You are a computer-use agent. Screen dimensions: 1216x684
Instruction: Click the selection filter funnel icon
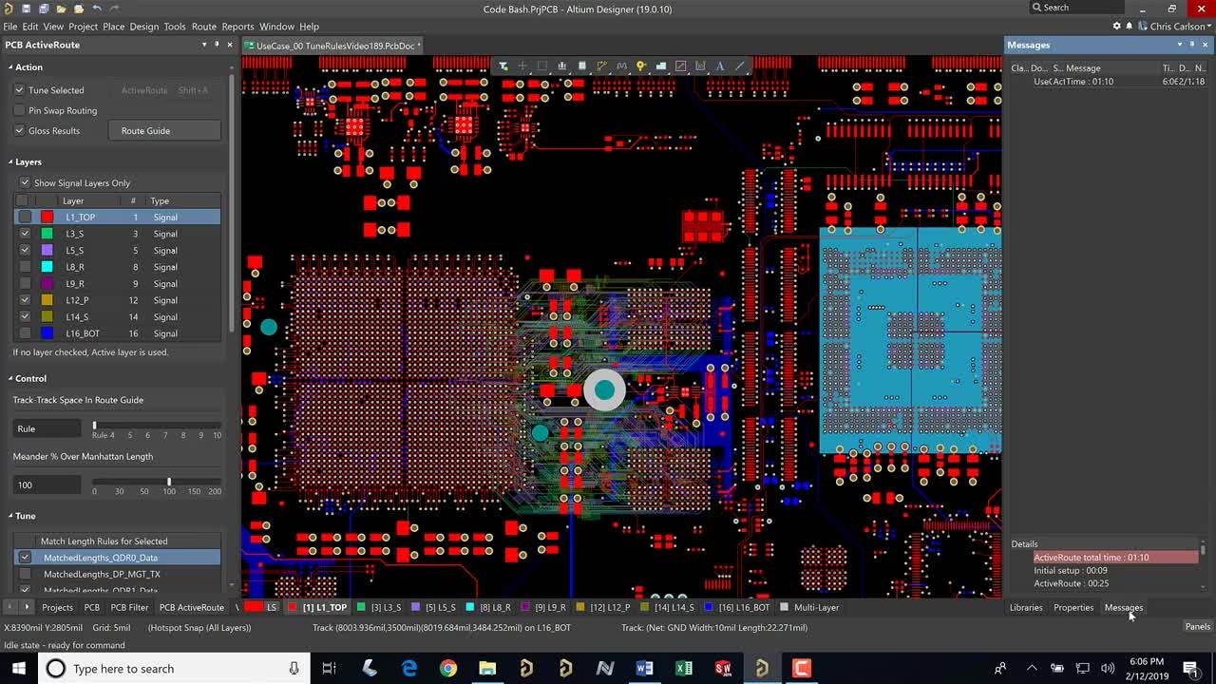tap(503, 66)
